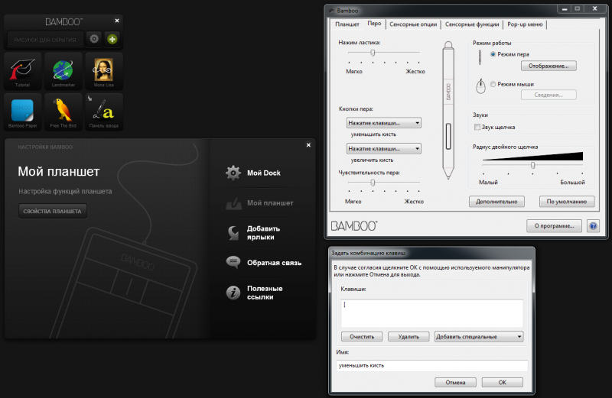Click the Отображение... button
The width and height of the screenshot is (612, 398).
549,66
